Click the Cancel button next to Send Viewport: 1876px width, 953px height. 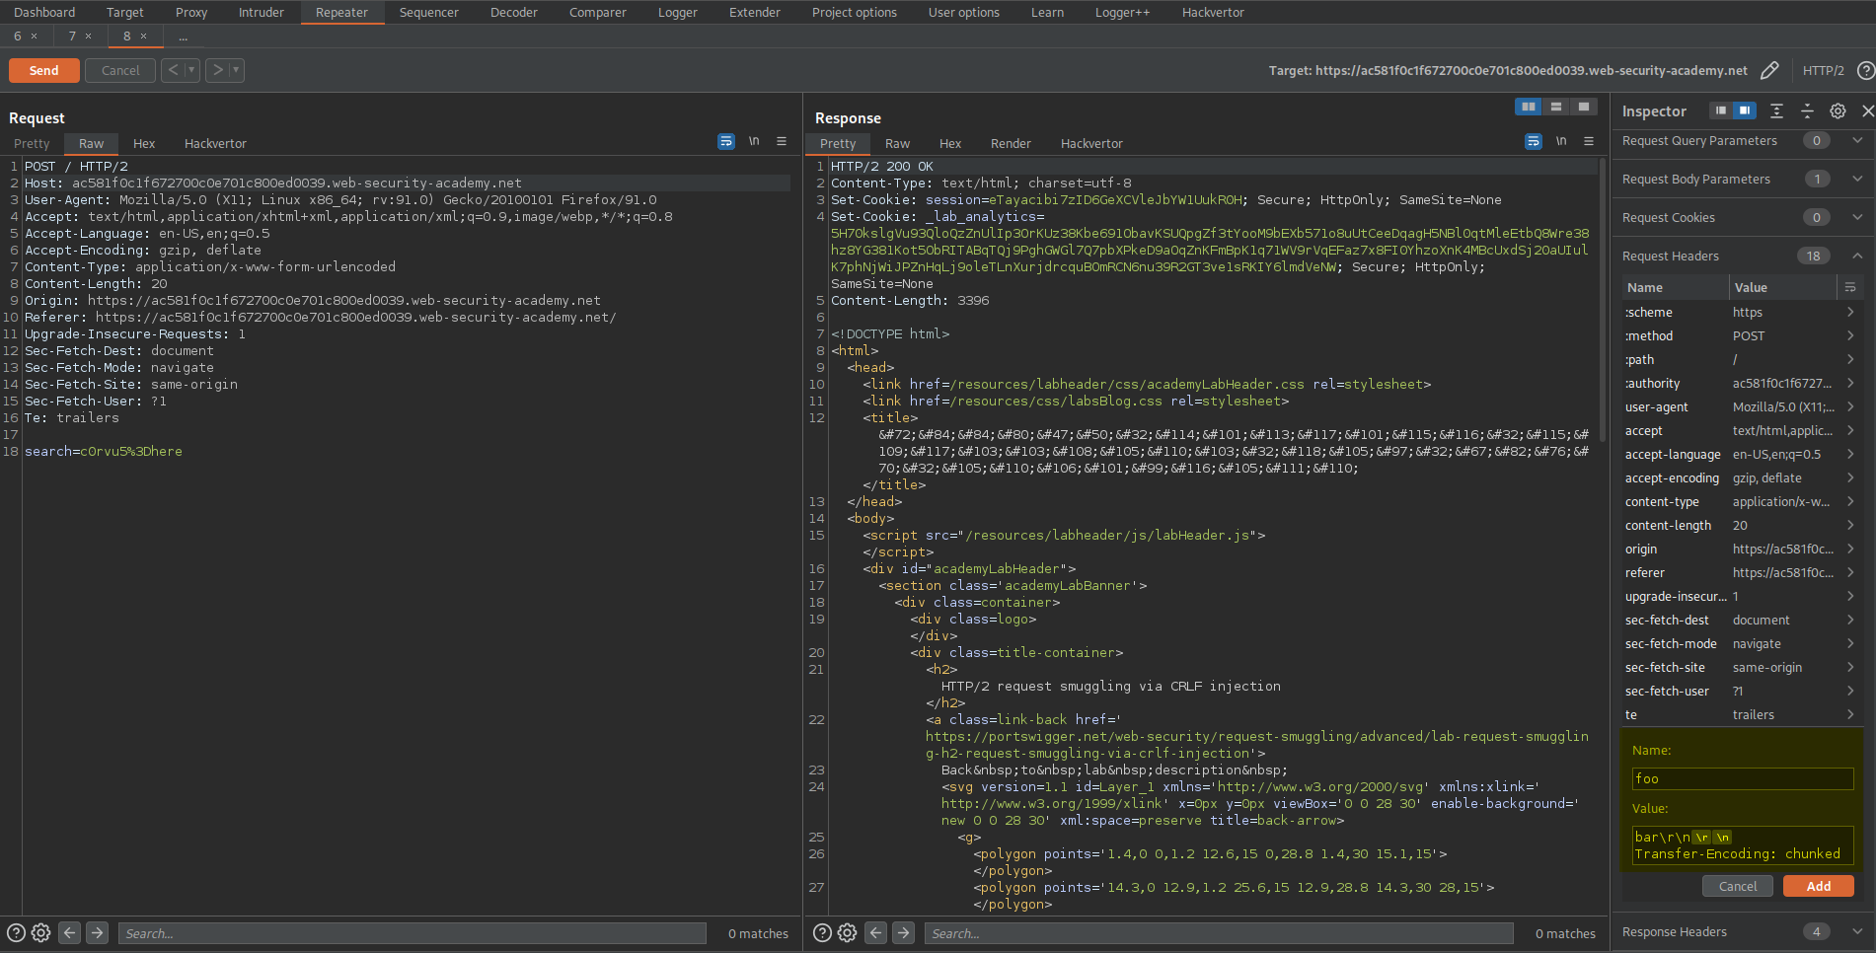[x=120, y=70]
